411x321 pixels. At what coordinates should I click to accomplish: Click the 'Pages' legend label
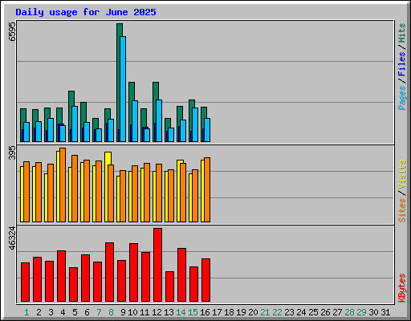click(x=401, y=98)
